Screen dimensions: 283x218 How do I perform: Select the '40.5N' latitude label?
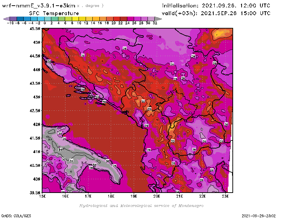[35, 165]
